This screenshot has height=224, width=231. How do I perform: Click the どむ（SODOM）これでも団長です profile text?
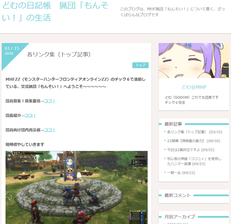pos(192,97)
